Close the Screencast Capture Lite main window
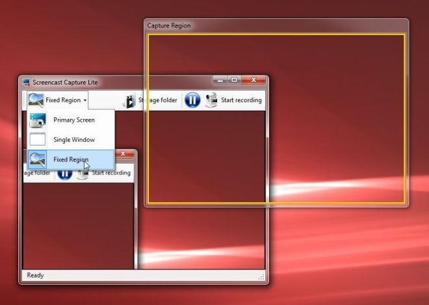Viewport: 429px width, 305px height. pos(253,80)
